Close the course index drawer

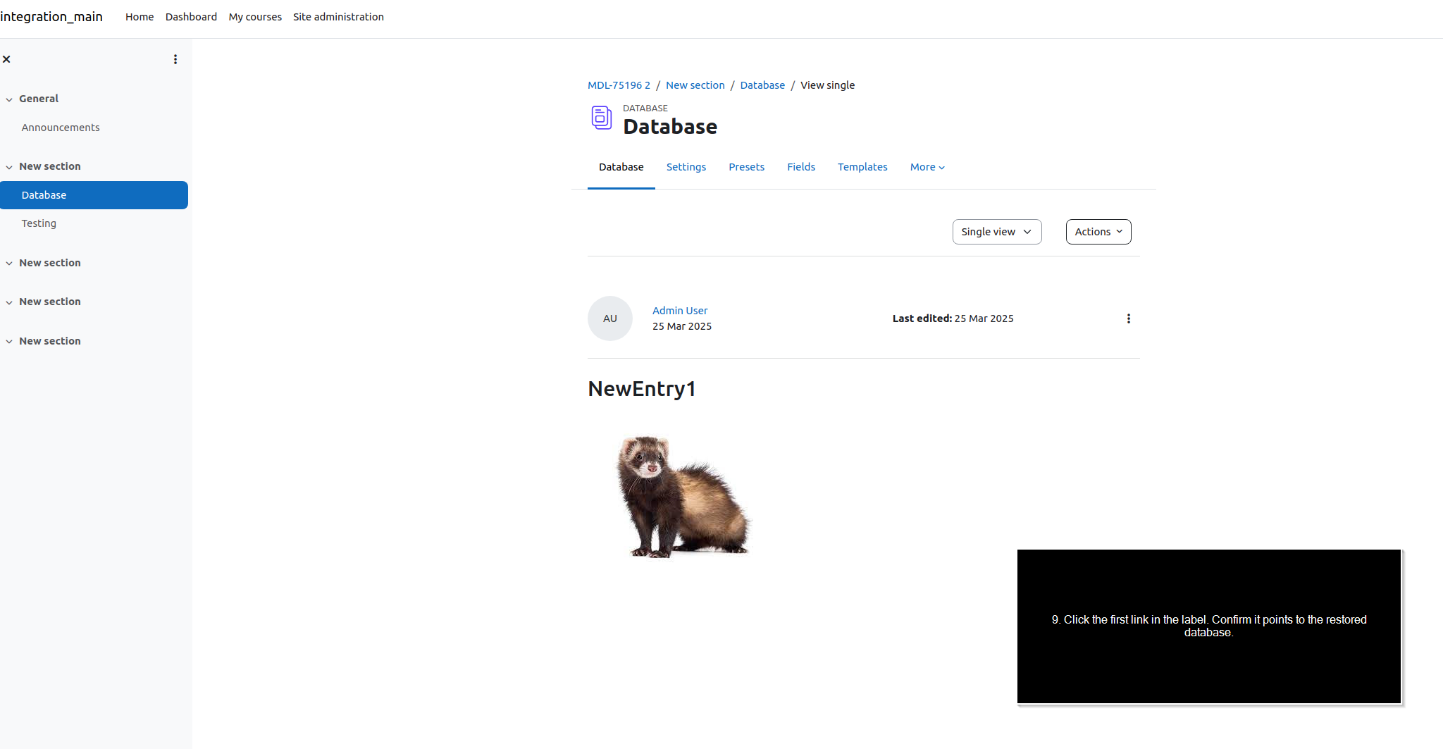pos(6,59)
